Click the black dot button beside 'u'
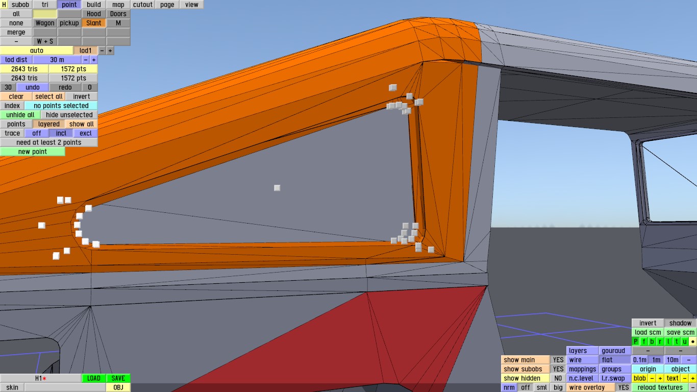Viewport: 697px width, 392px height. [693, 341]
